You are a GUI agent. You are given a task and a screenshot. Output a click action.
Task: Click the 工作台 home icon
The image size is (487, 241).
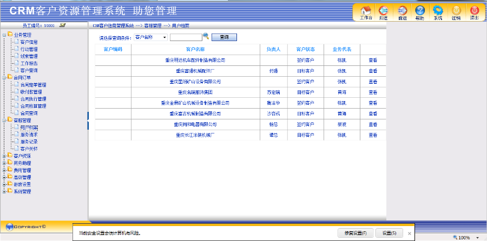(366, 11)
